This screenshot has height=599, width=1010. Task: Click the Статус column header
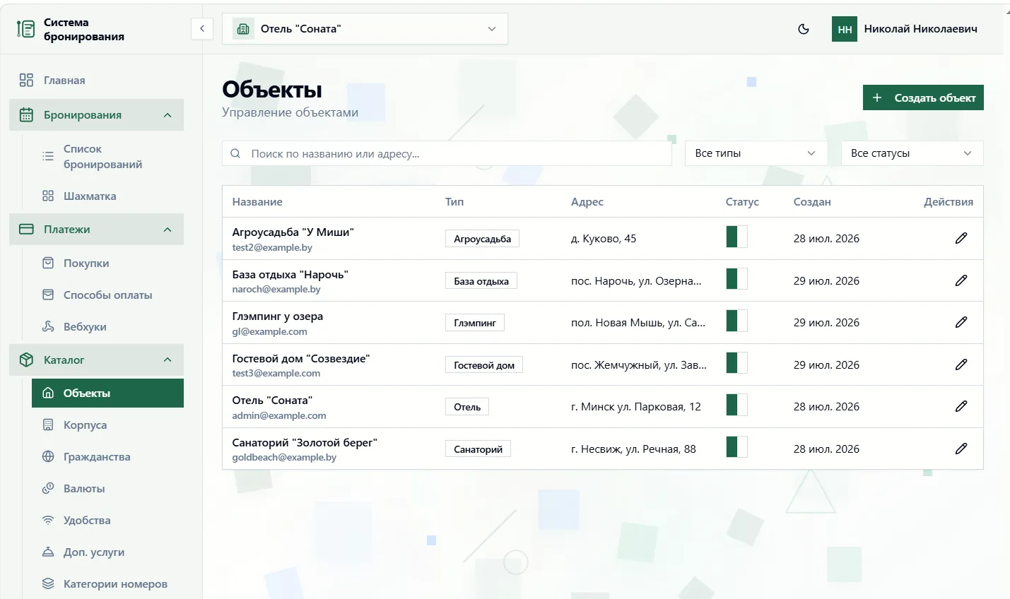tap(742, 202)
